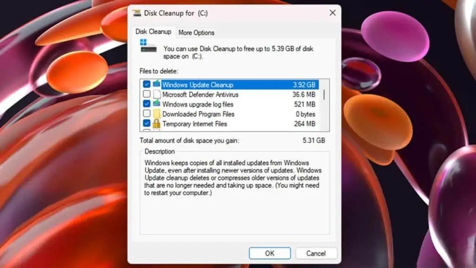The width and height of the screenshot is (476, 268).
Task: Select the Temporary Internet Files row text
Action: click(195, 124)
